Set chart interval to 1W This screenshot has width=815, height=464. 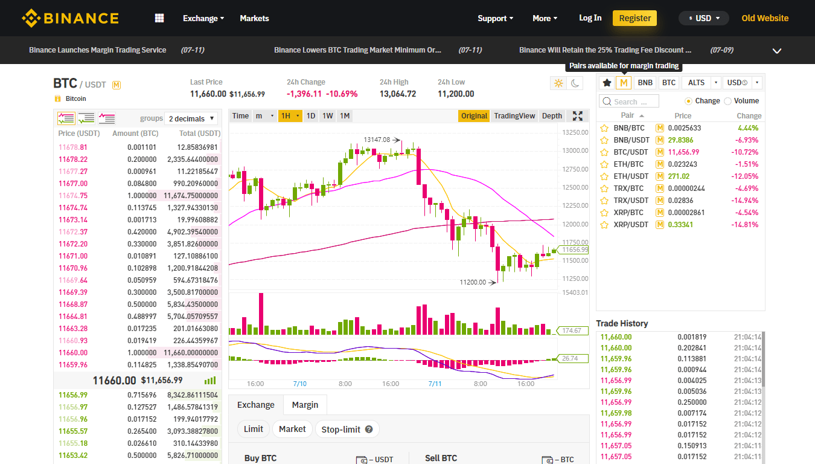(x=327, y=116)
